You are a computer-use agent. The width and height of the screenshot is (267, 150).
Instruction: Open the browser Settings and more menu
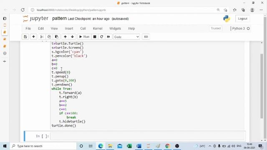point(261,10)
